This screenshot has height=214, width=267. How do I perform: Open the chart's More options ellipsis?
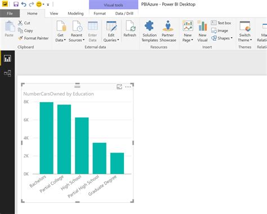click(x=128, y=87)
